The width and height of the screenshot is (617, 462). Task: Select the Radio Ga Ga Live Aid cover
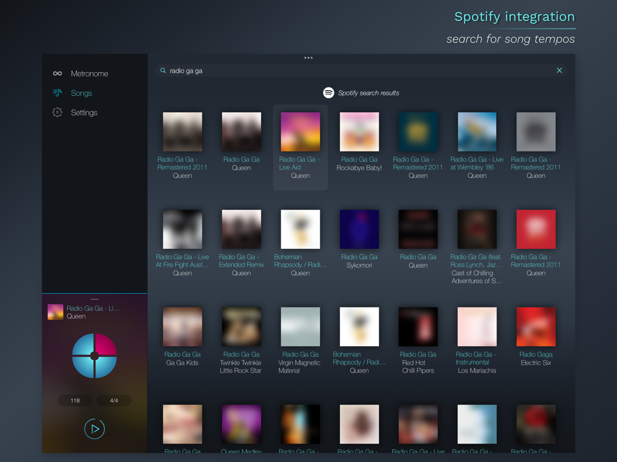pos(300,132)
